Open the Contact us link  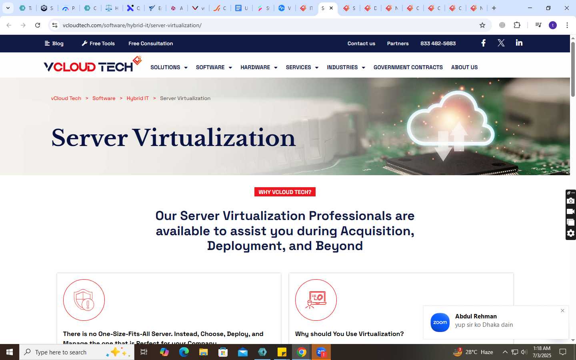[361, 43]
